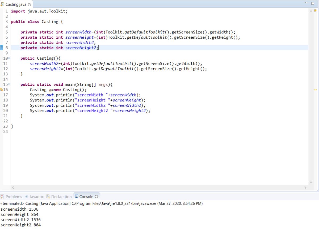Click the Problems tab icon
Viewport: 319px width, 231px height.
(3, 197)
